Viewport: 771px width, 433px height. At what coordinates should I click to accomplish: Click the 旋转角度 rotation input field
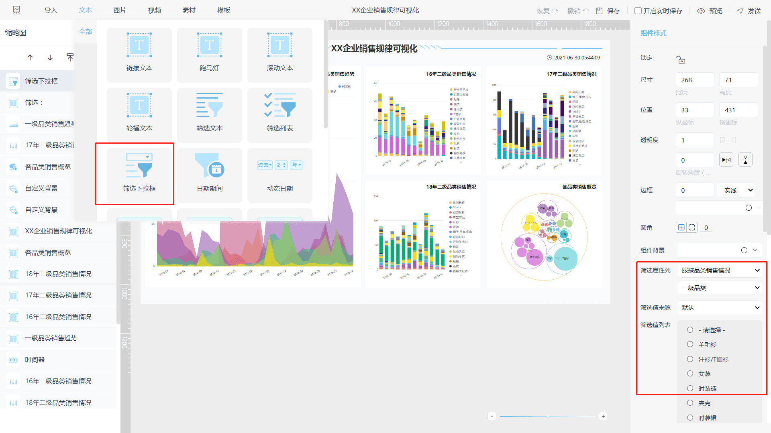click(x=695, y=160)
